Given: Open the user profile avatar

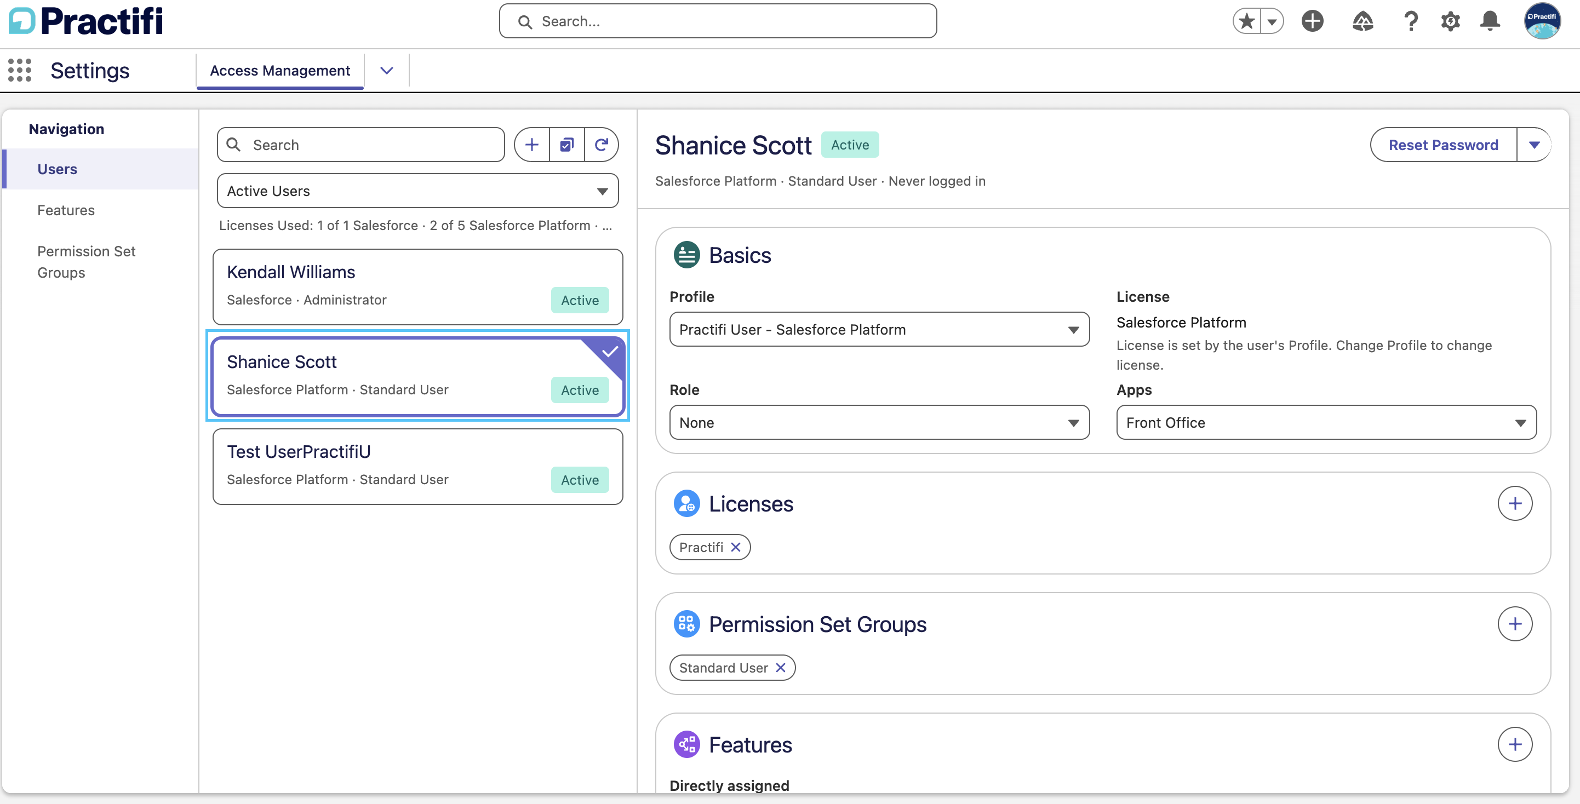Looking at the screenshot, I should [x=1542, y=21].
